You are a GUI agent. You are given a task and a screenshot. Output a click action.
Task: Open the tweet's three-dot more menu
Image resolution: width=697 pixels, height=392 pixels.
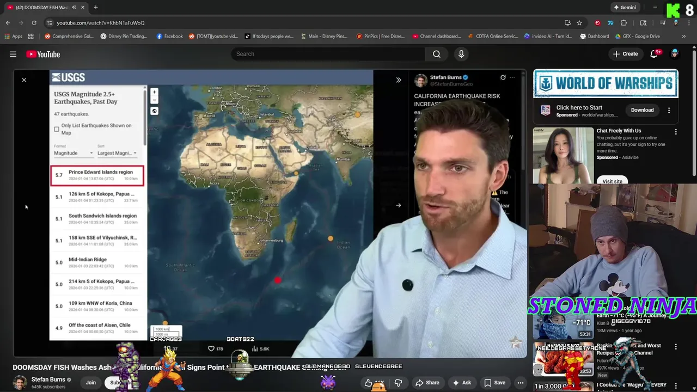coord(512,77)
